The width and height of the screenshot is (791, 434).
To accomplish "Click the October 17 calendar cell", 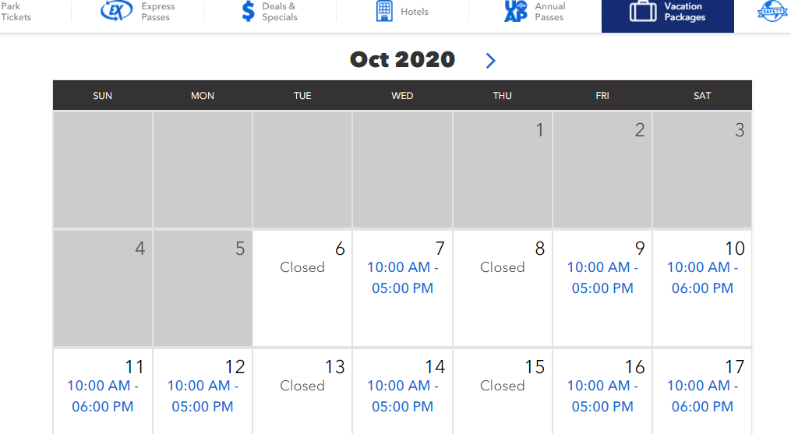I will [702, 392].
